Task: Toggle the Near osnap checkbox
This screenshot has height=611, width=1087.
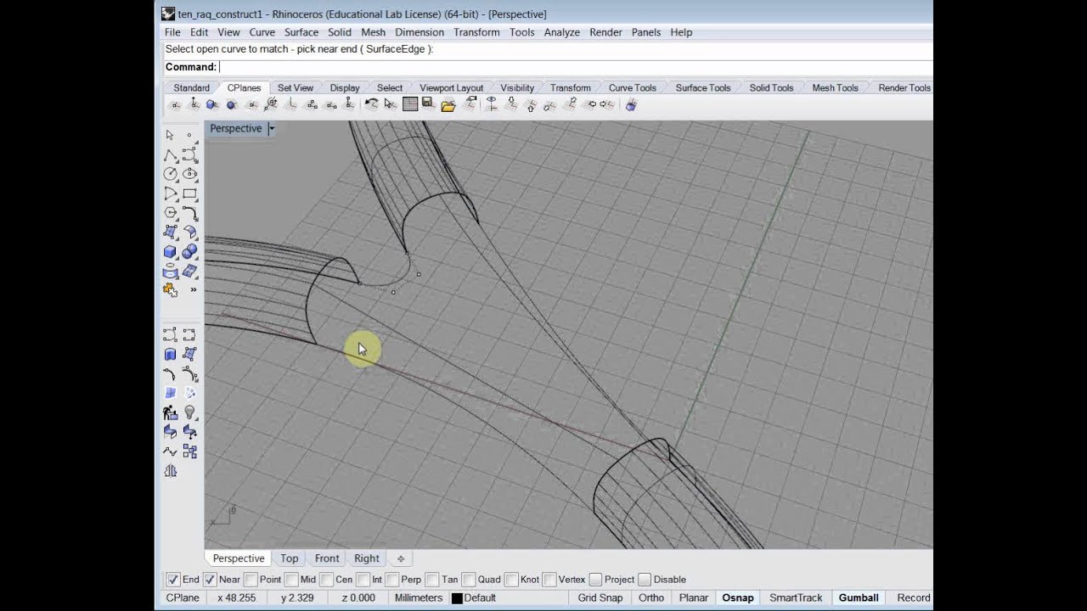Action: click(210, 580)
